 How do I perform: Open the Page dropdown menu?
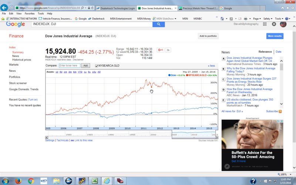tap(257, 19)
